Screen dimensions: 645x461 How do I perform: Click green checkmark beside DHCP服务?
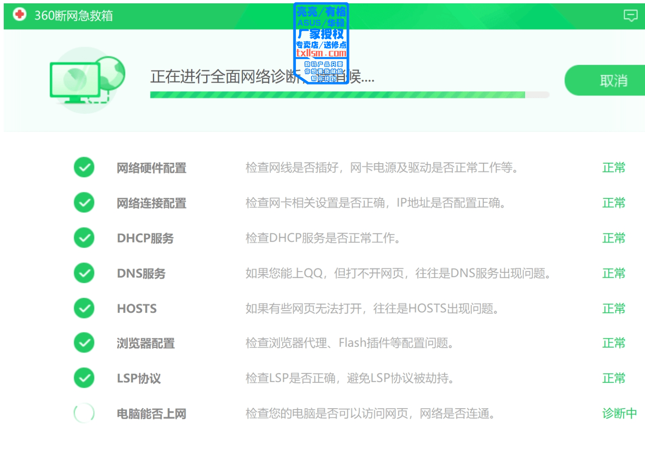pyautogui.click(x=84, y=238)
